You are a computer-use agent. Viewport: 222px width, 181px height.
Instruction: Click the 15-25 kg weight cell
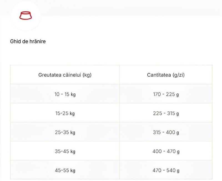tap(65, 113)
